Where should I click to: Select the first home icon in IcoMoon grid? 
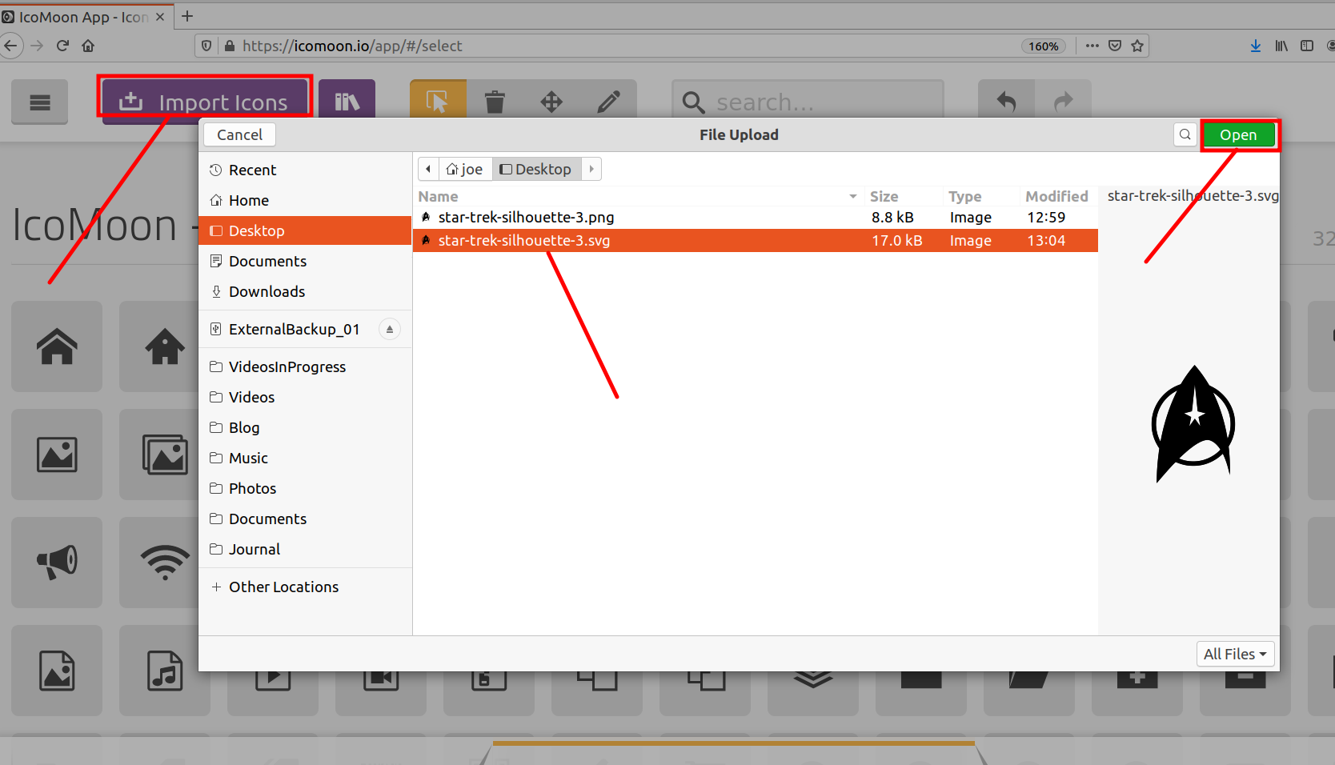[x=57, y=346]
